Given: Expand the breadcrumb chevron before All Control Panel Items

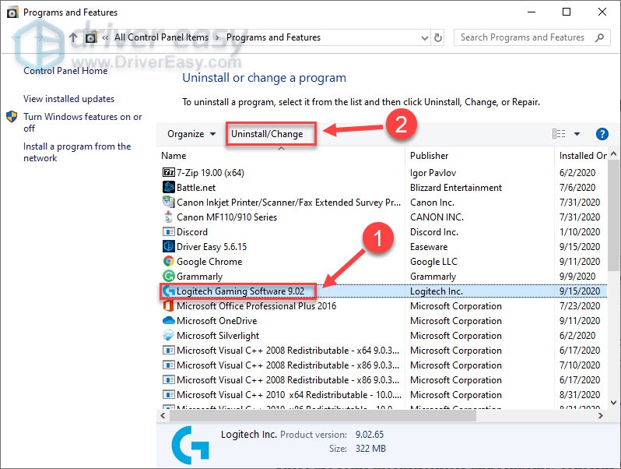Looking at the screenshot, I should (x=105, y=37).
